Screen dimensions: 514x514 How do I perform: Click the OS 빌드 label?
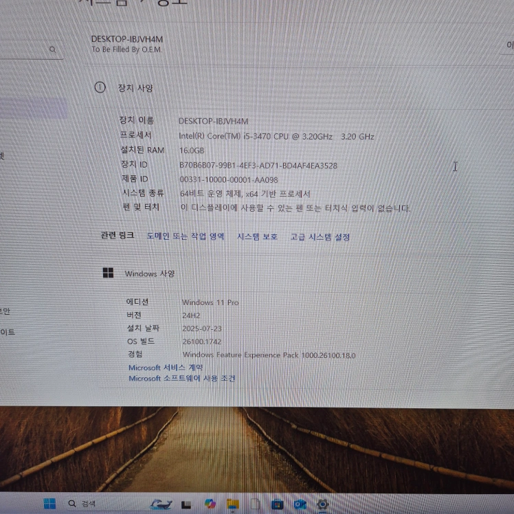click(141, 342)
